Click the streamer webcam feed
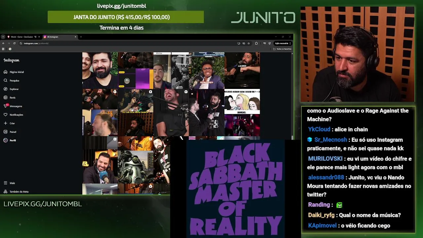The image size is (423, 238). coord(357,54)
